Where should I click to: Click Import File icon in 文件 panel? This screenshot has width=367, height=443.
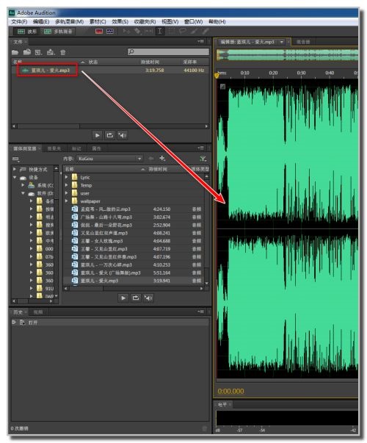coord(27,52)
